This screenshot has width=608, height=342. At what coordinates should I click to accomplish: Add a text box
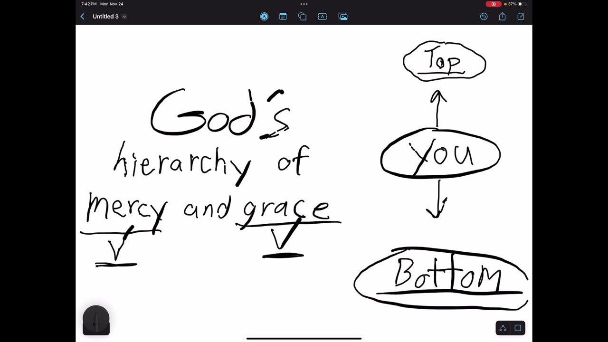click(323, 17)
